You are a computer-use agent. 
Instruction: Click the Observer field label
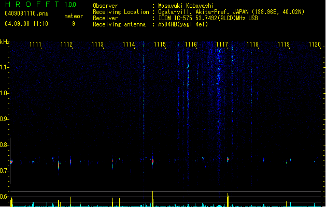pyautogui.click(x=105, y=6)
